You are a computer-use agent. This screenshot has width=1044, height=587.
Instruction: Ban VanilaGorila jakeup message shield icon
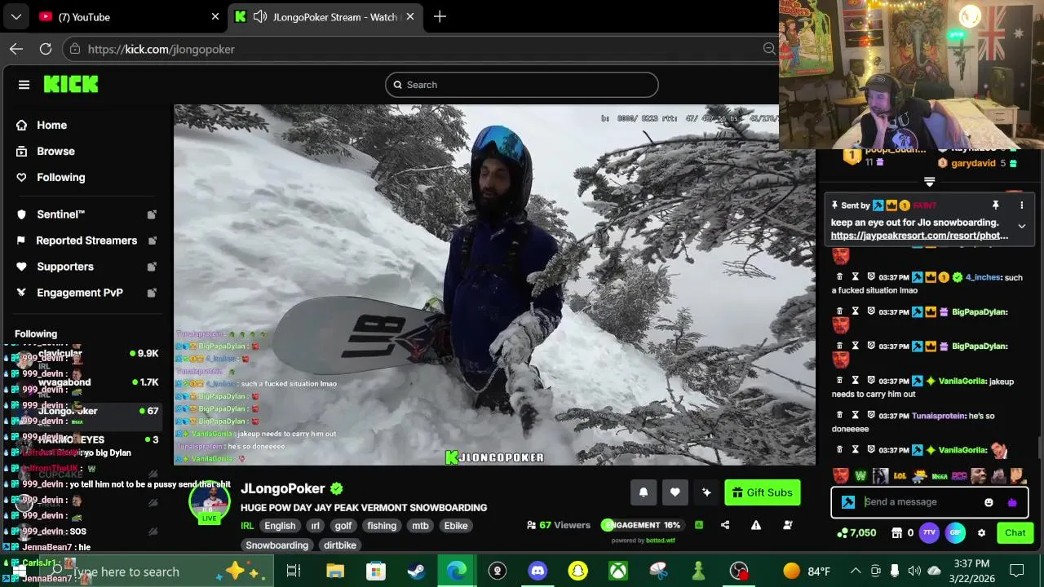click(x=870, y=381)
